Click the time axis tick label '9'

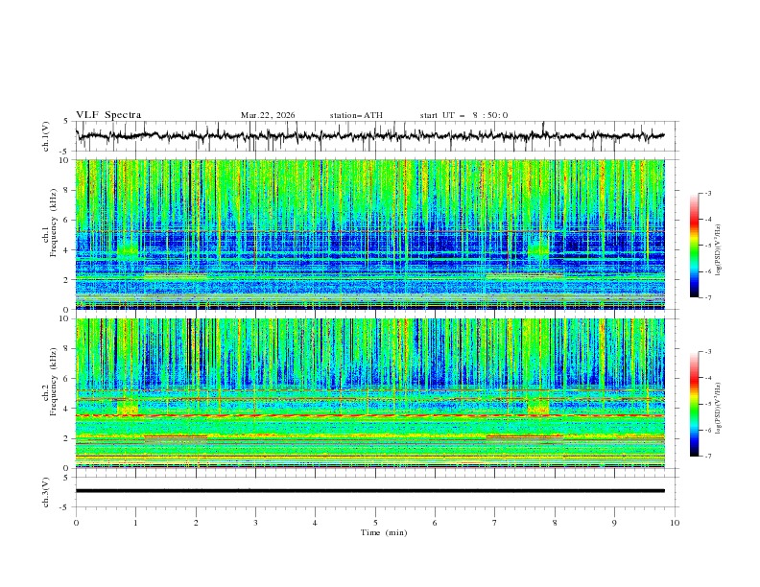click(614, 523)
